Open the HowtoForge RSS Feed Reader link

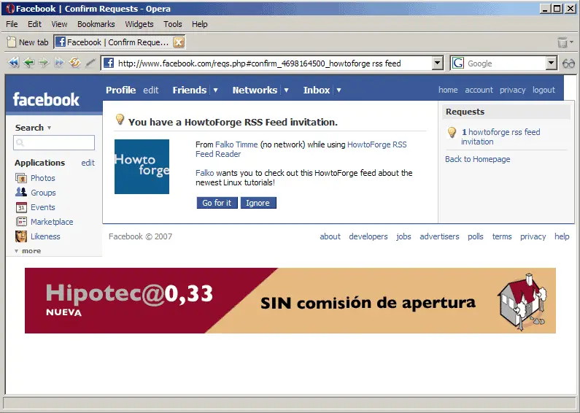point(301,149)
